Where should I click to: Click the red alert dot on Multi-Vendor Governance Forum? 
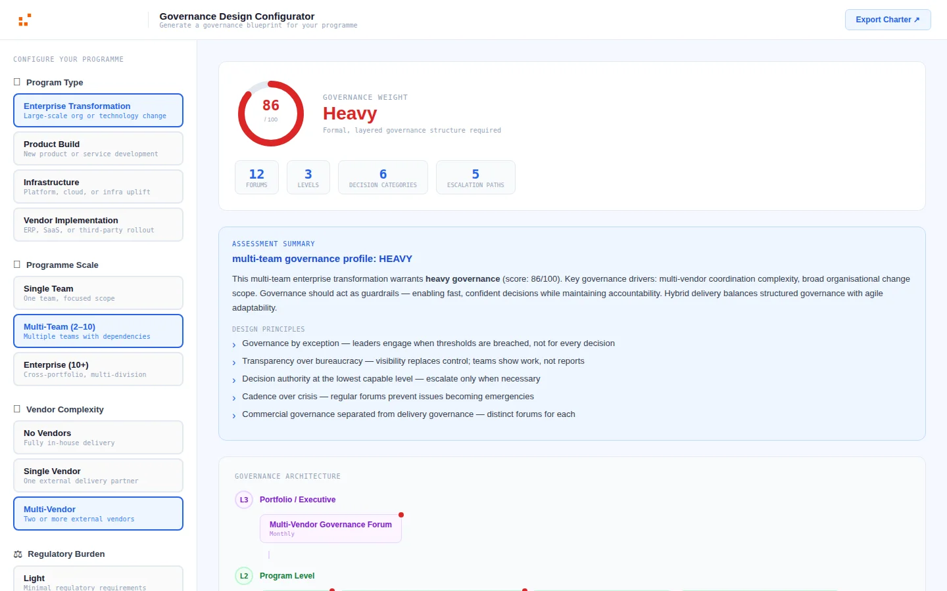[x=401, y=515]
